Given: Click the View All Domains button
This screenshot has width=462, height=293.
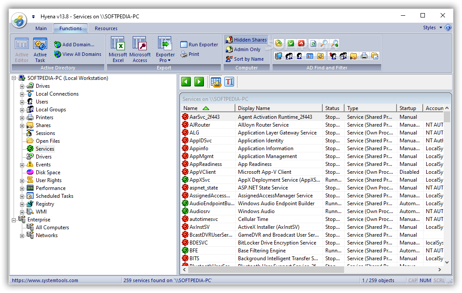Looking at the screenshot, I should coord(78,54).
